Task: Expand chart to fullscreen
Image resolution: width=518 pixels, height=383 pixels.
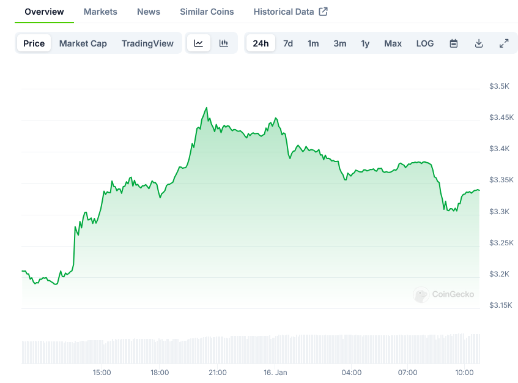Action: click(x=504, y=43)
